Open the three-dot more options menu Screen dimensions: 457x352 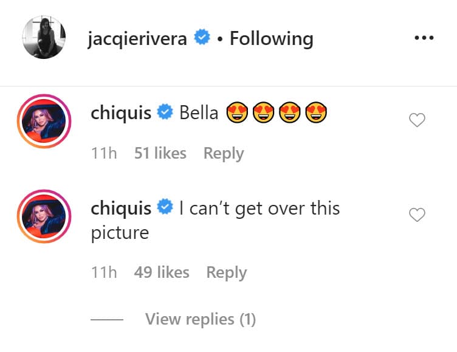pyautogui.click(x=424, y=38)
